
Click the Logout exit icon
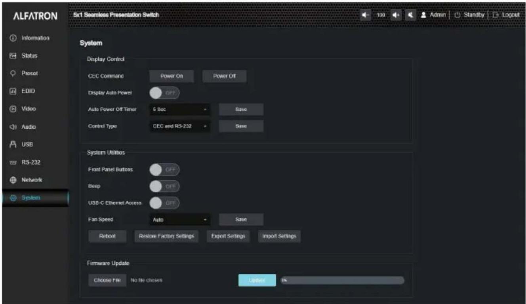pos(496,15)
